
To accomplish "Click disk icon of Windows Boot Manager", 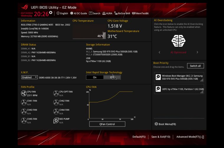I will [158, 77].
